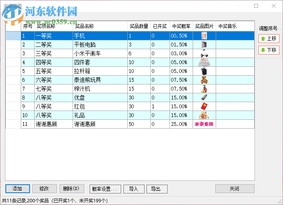Click the 添加 add button
This screenshot has height=205, width=283.
click(x=18, y=188)
